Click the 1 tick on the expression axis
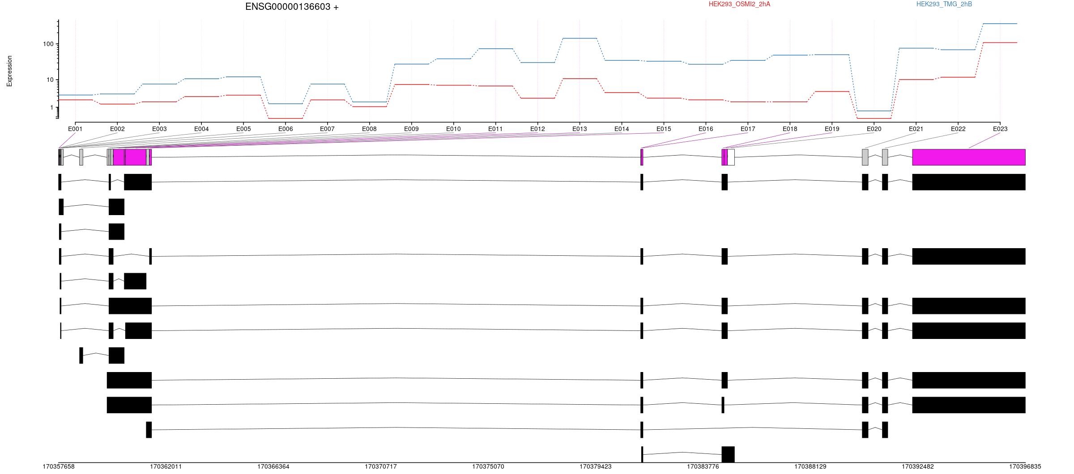The width and height of the screenshot is (1074, 474). click(51, 108)
